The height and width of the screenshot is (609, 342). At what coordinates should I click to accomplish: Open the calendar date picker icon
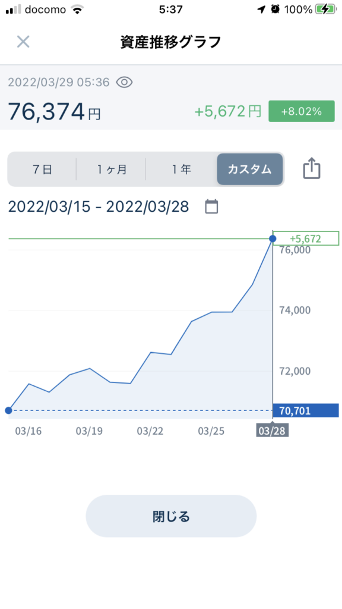coord(211,206)
